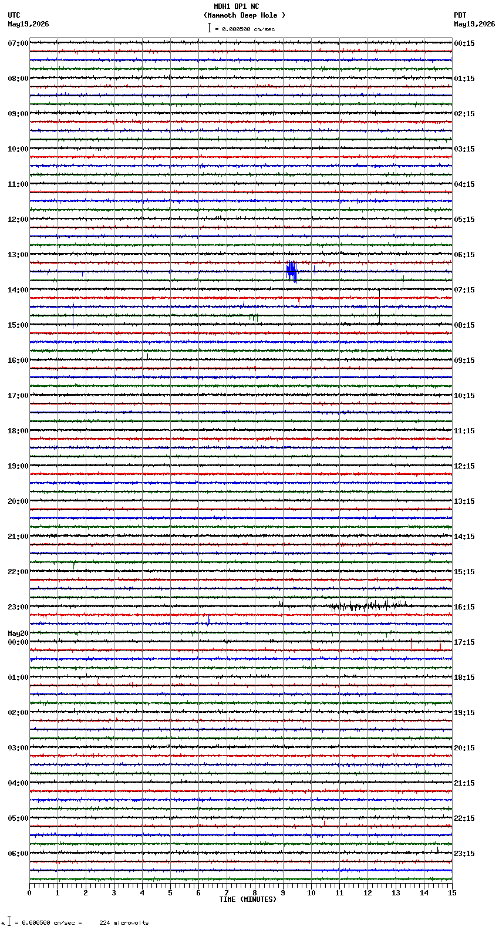This screenshot has width=499, height=930.
Task: Click the May20 date change label
Action: click(x=18, y=634)
